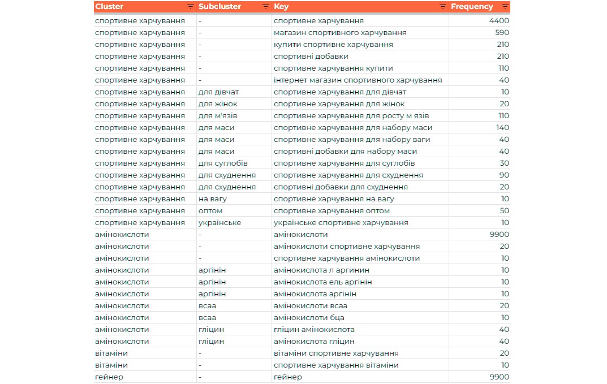
Task: Select key 'гліцин амінокислота'
Action: tap(314, 330)
